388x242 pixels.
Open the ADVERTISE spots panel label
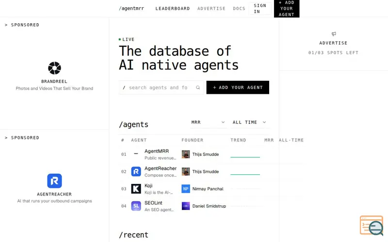tap(333, 43)
